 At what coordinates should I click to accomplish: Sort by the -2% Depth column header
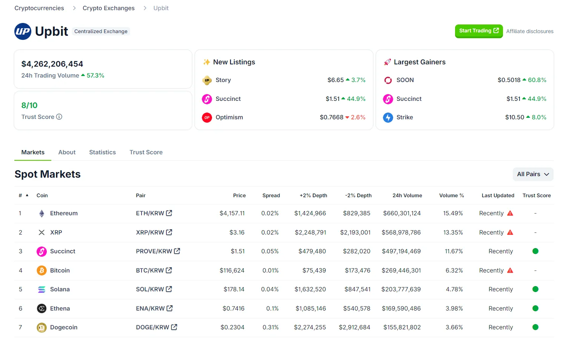(x=358, y=195)
